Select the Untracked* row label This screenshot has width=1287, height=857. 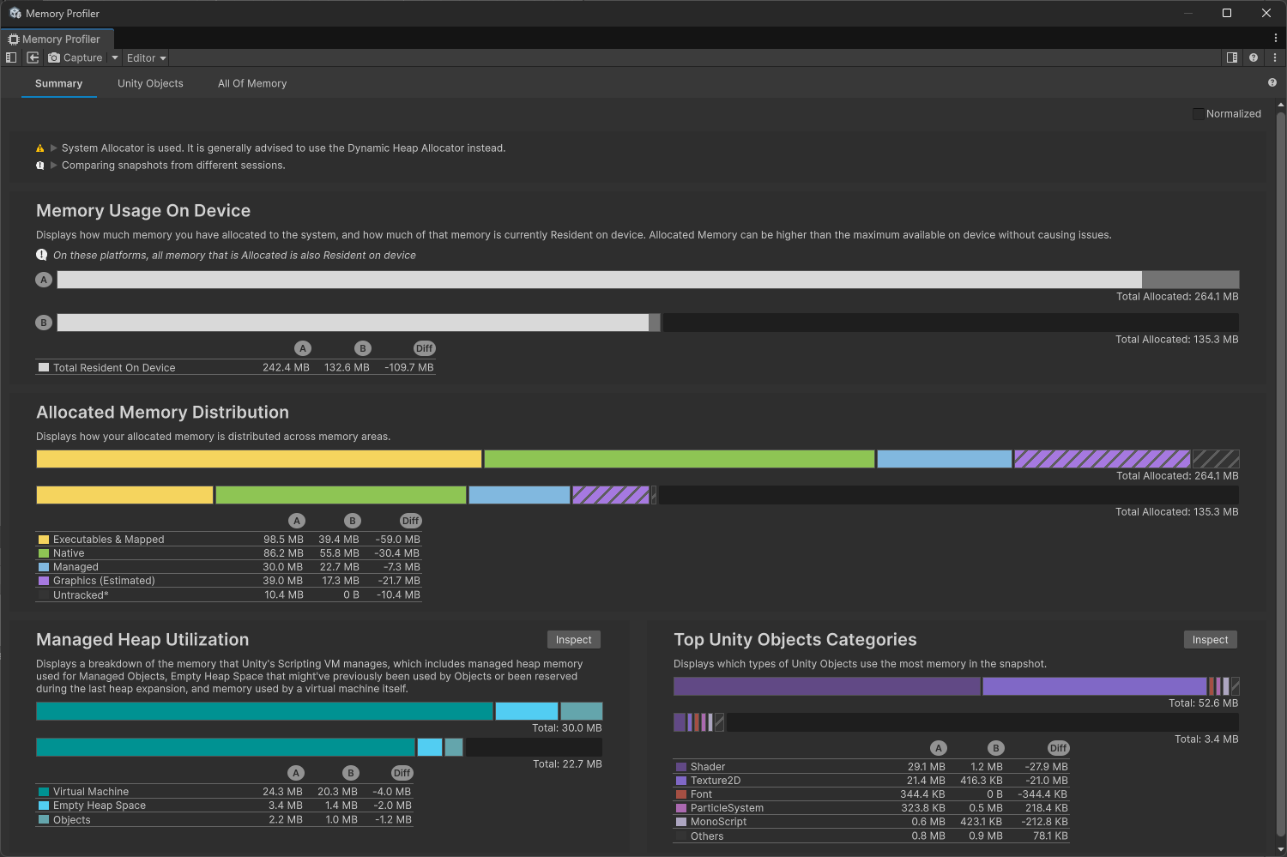click(x=81, y=594)
